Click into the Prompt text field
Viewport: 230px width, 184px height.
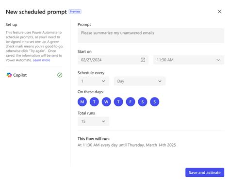(x=151, y=36)
